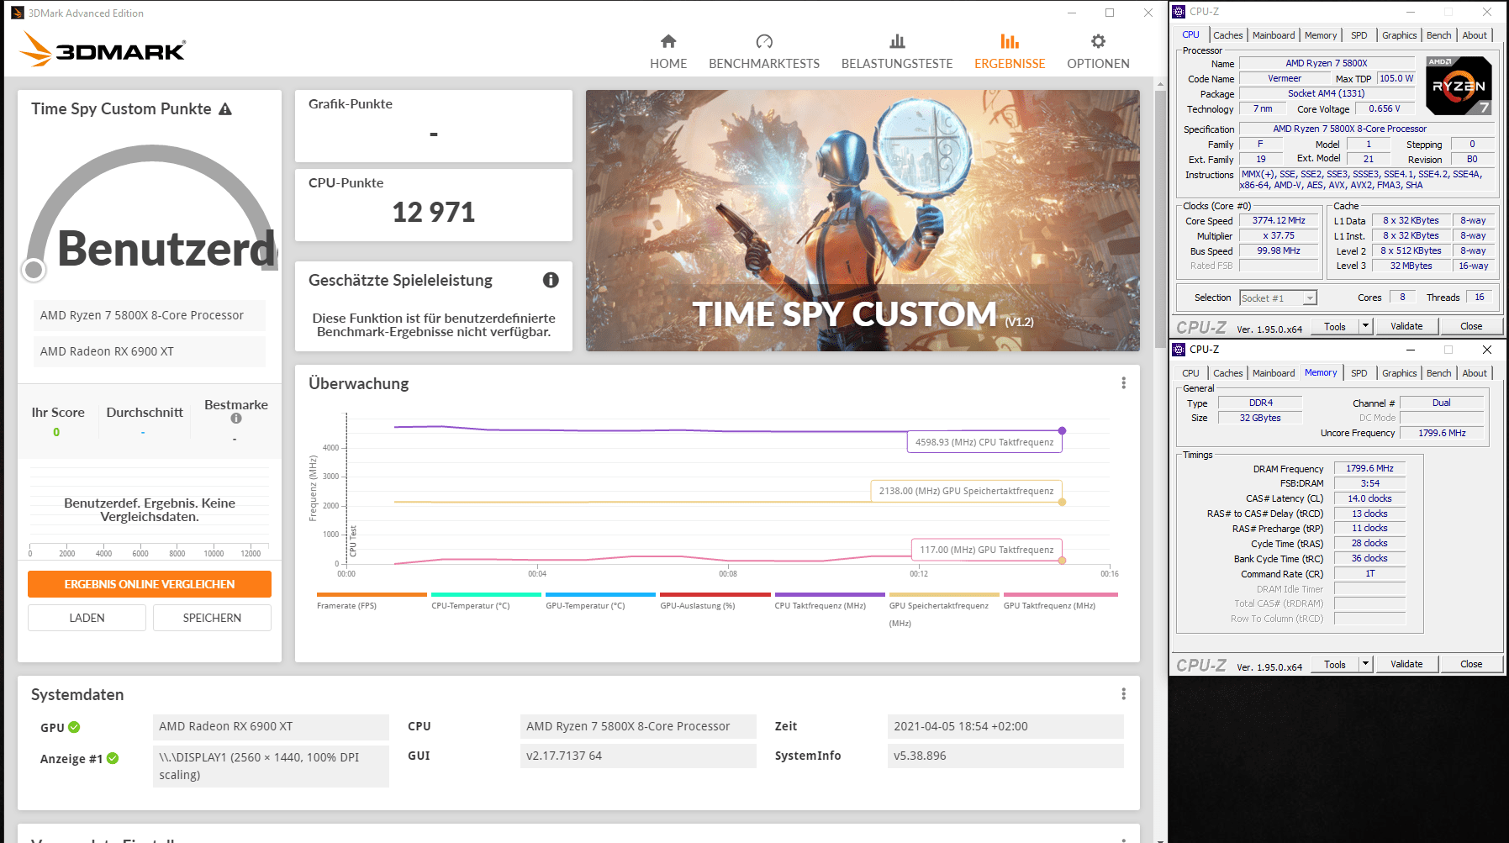Toggle the GPU Taktfrequenz (MHz) legend series
Screen dimensions: 1509x843
1059,601
